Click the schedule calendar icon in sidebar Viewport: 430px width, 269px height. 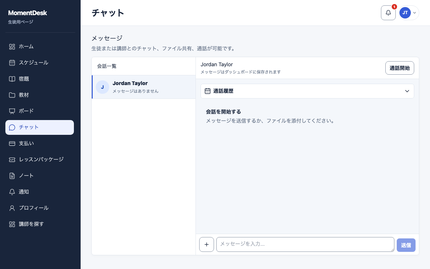point(12,63)
